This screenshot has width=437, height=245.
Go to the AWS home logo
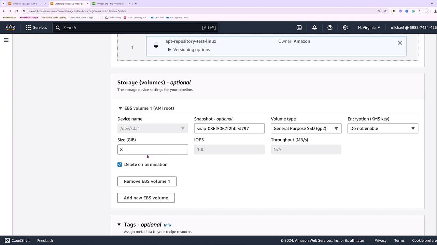(10, 28)
